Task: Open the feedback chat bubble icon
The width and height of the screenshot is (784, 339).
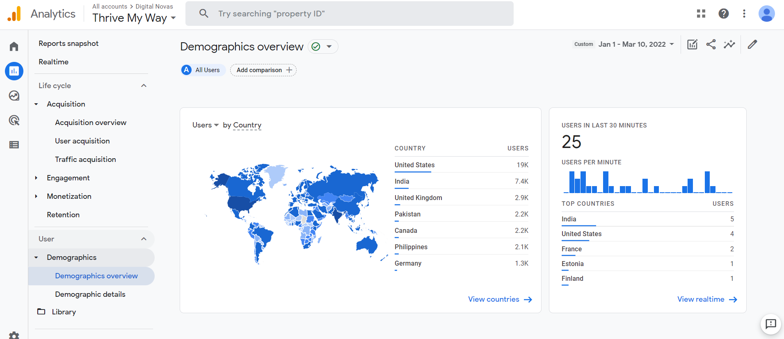Action: coord(771,324)
